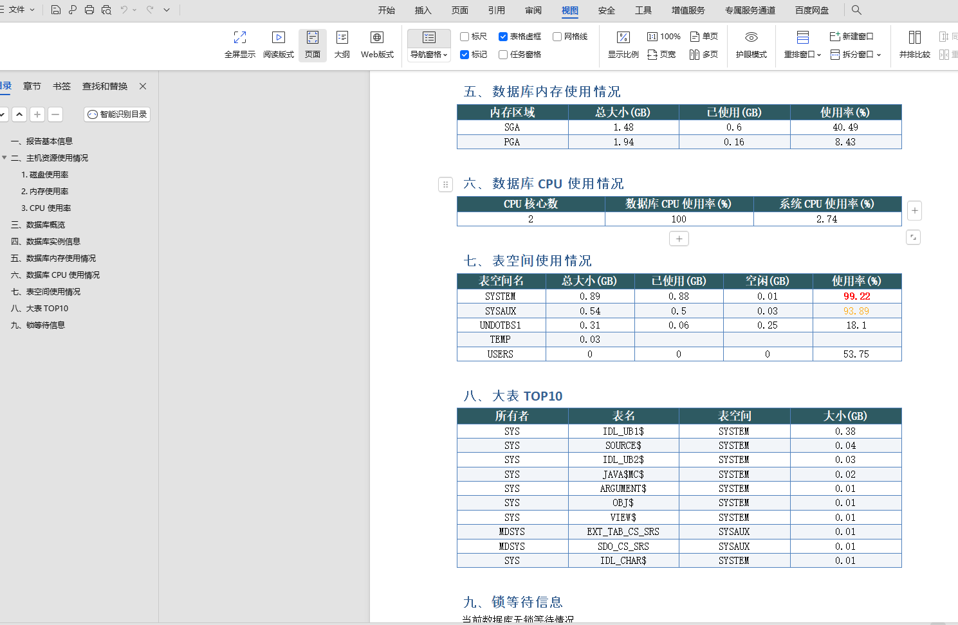The width and height of the screenshot is (958, 625).
Task: Switch to 章节 tab in navigation pane
Action: 32,86
